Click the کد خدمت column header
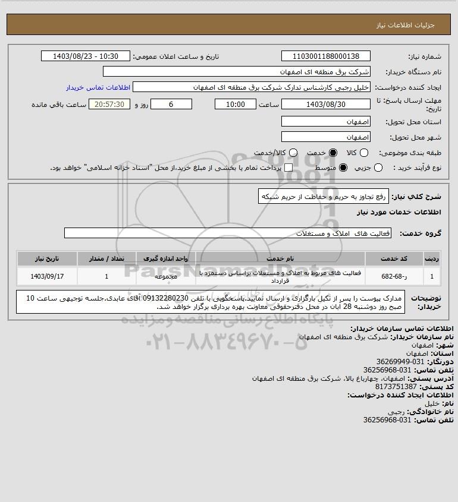This screenshot has height=502, width=458. 394,258
